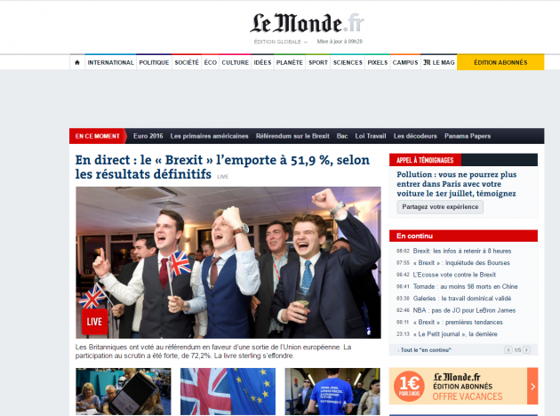Go to previous page of En continu
The width and height of the screenshot is (560, 416).
coord(508,350)
